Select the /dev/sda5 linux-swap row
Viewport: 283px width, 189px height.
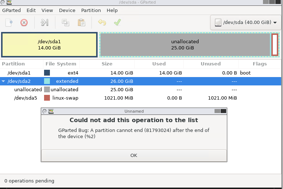[x=141, y=98]
